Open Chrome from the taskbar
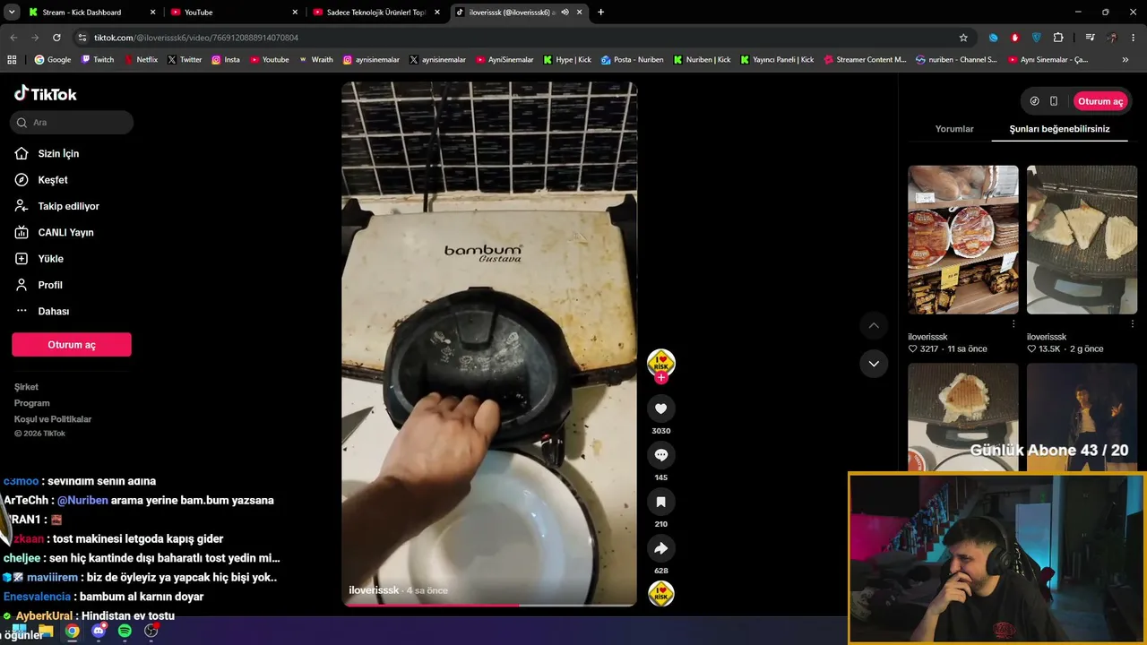 (x=72, y=631)
